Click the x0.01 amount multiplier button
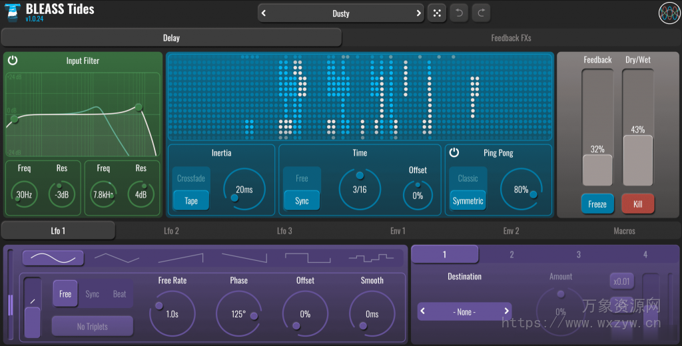The width and height of the screenshot is (682, 346). click(621, 281)
